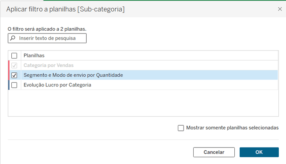Confirm with the OK button
This screenshot has width=286, height=164.
pos(259,152)
